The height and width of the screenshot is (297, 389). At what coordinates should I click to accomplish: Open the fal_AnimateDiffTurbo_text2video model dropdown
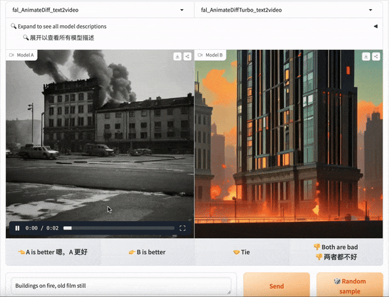[x=289, y=10]
